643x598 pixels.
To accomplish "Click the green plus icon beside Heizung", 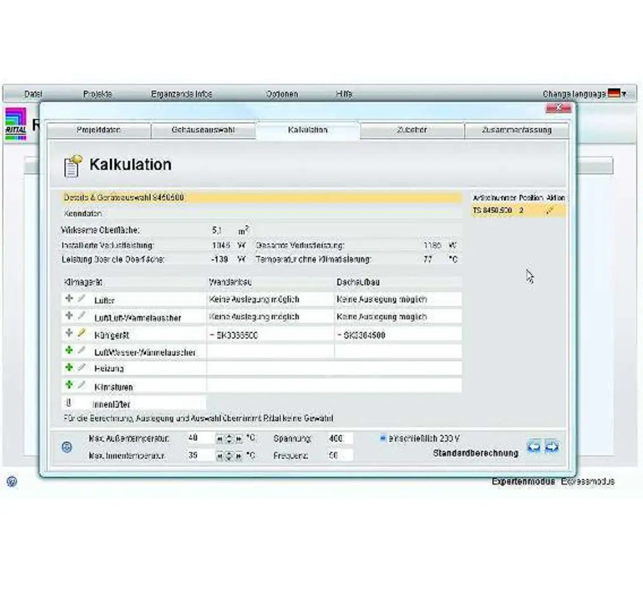I will [x=69, y=368].
